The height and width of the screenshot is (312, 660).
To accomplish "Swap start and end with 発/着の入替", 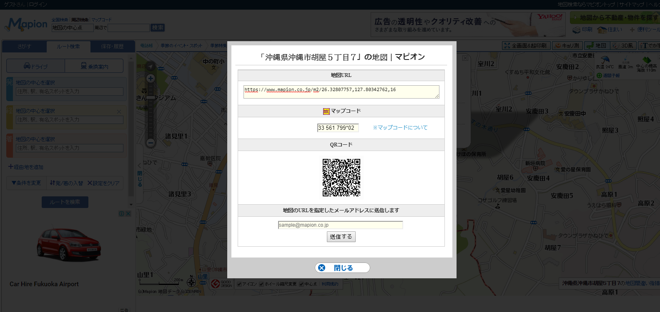I will [66, 183].
